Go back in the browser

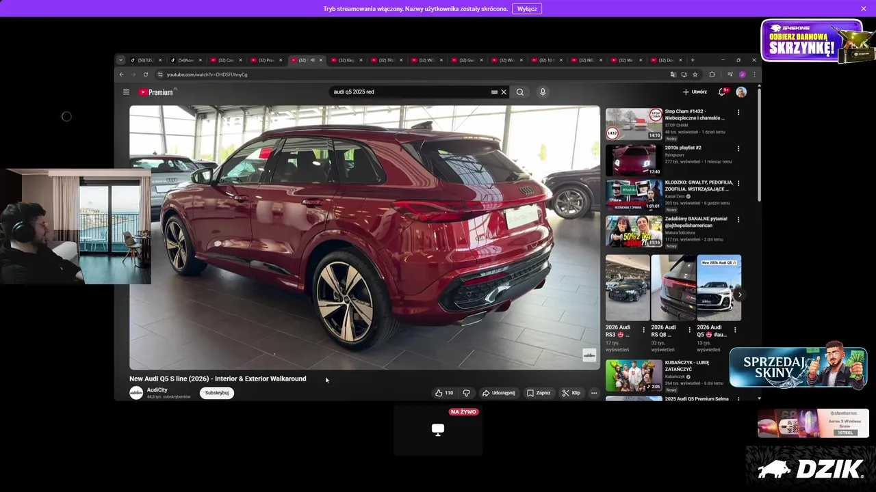click(122, 74)
